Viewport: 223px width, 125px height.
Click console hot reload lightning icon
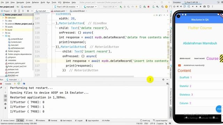click(x=15, y=84)
